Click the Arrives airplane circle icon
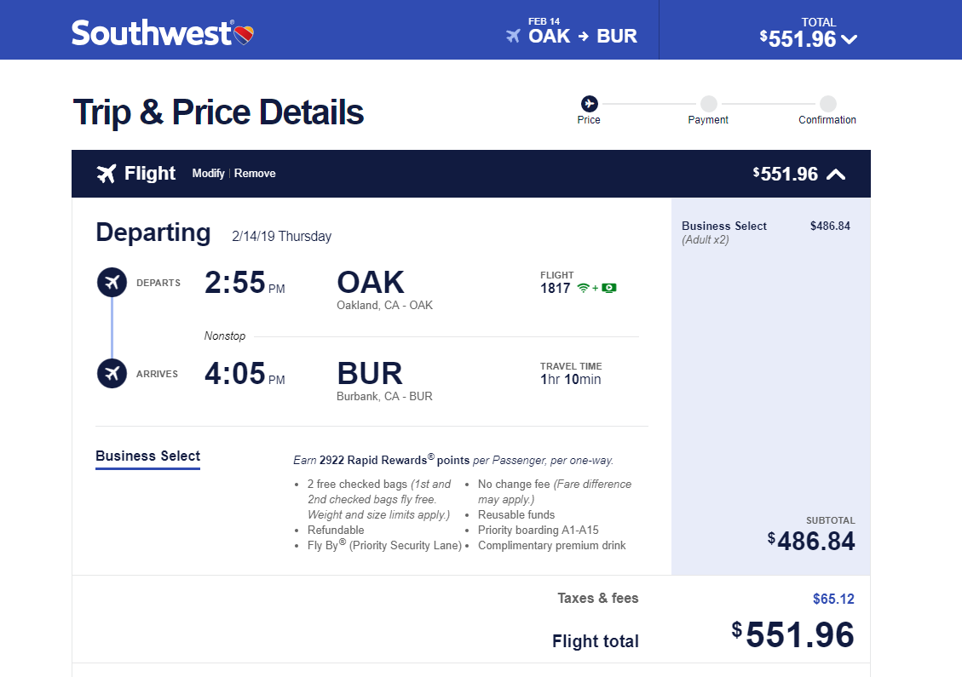 tap(112, 374)
